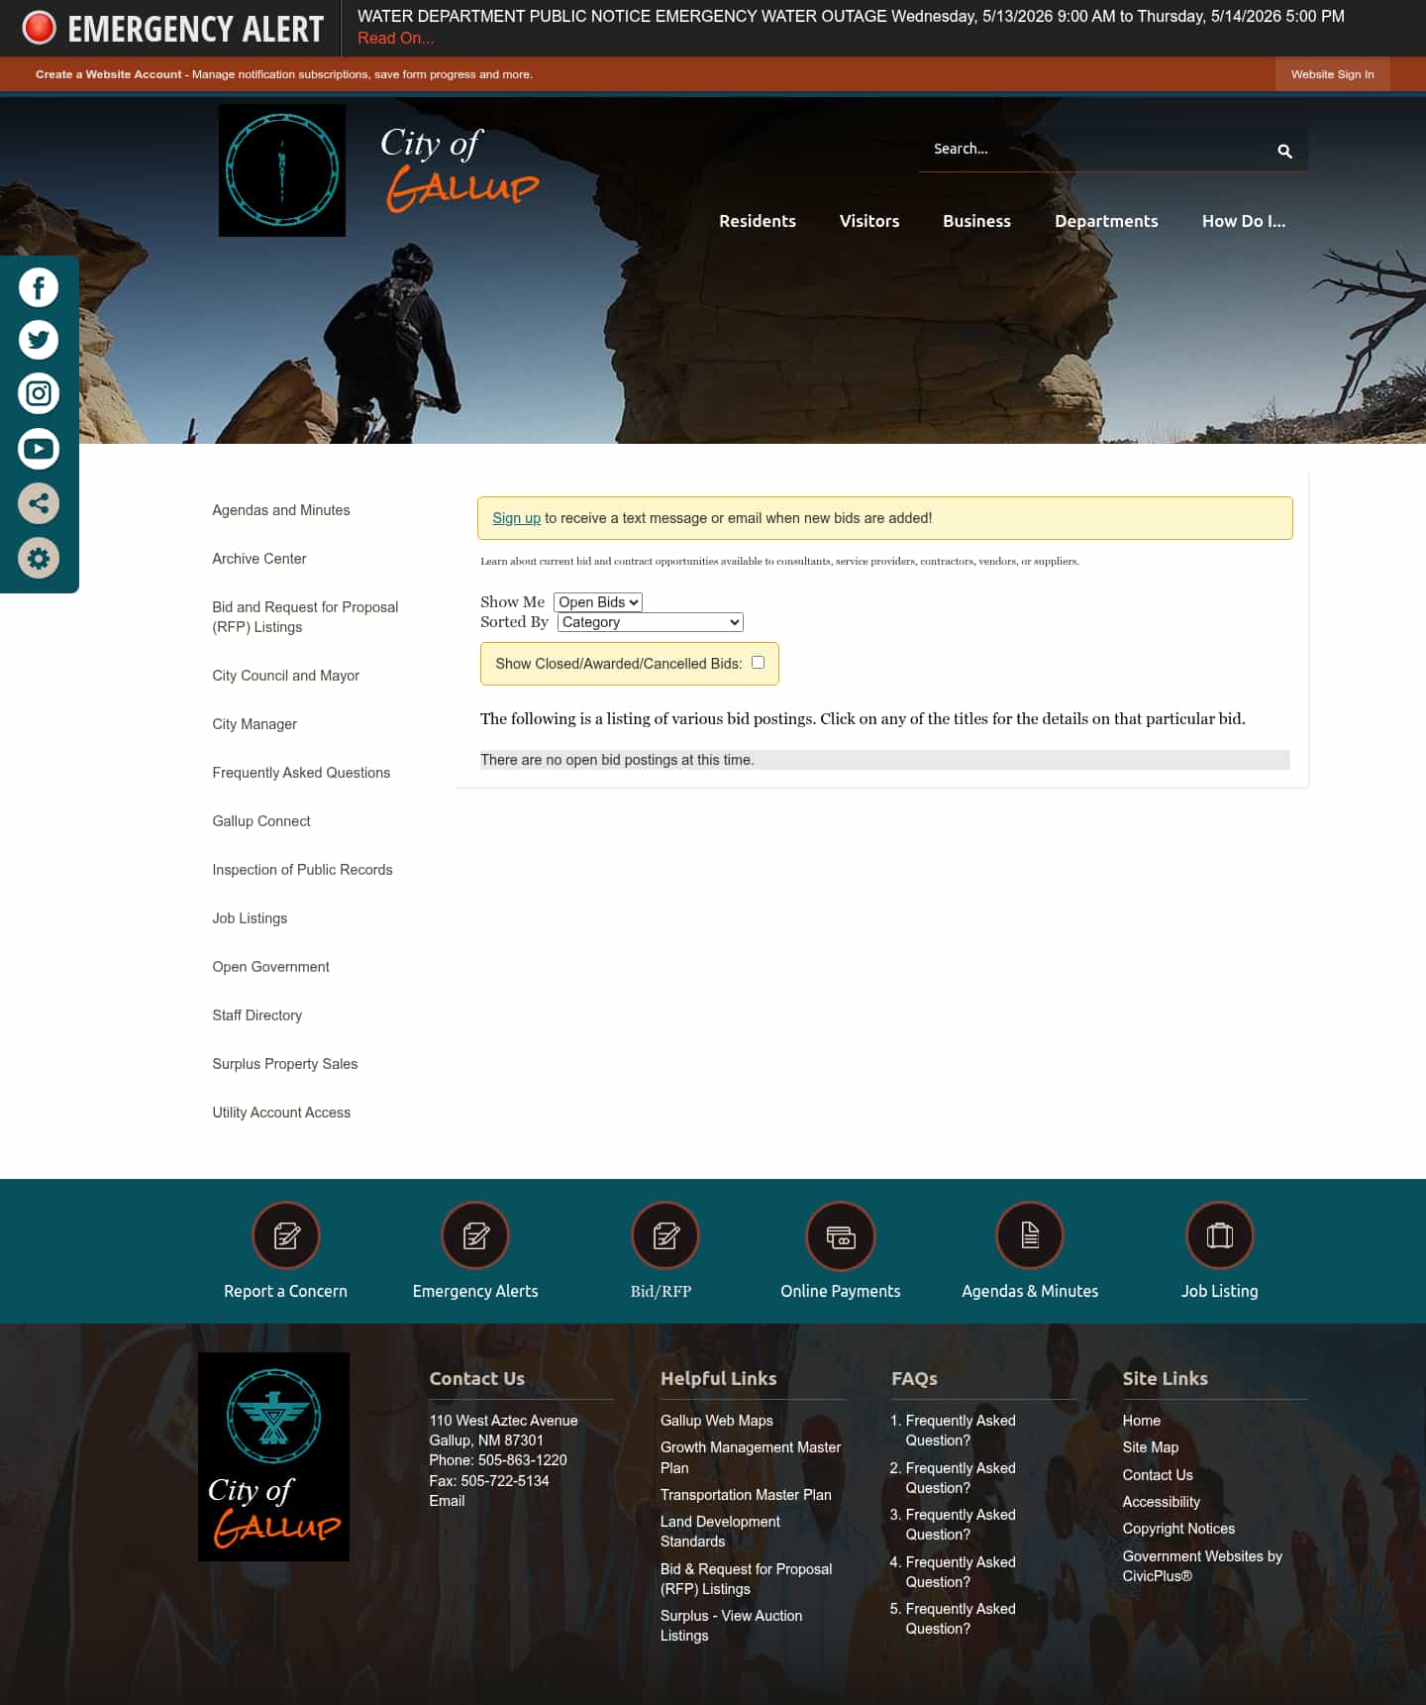Open the Facebook social icon
This screenshot has height=1705, width=1426.
point(39,287)
